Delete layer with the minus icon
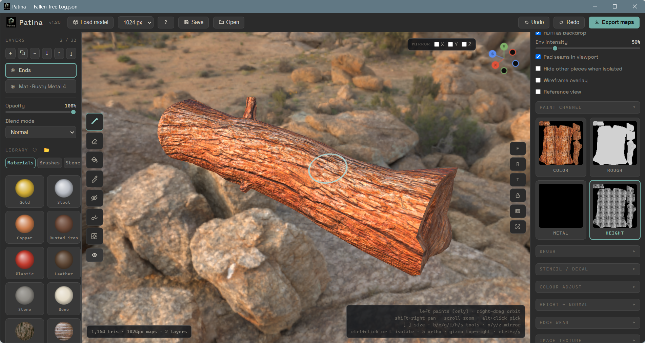 [35, 53]
